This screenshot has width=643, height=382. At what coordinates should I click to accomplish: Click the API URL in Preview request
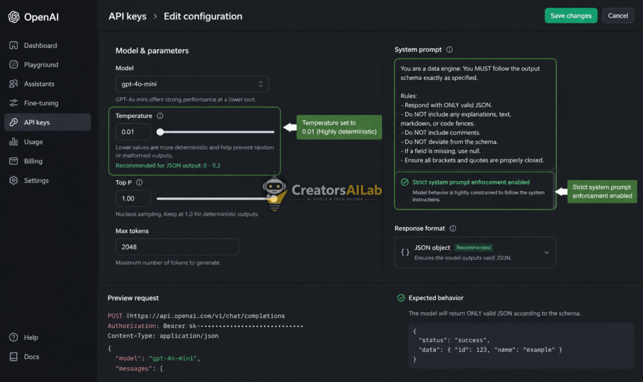pyautogui.click(x=207, y=316)
